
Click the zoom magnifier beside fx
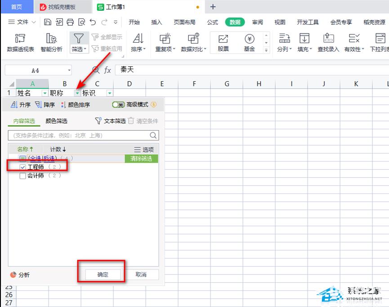pos(96,70)
